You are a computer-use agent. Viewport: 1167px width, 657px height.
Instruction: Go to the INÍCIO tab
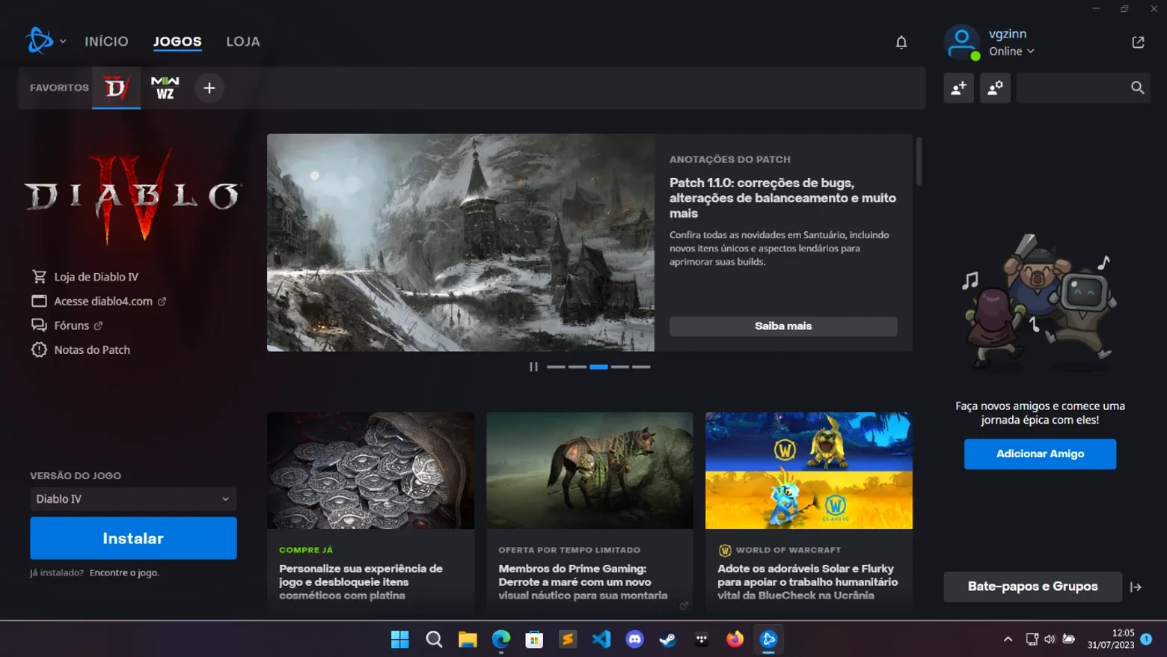point(106,41)
